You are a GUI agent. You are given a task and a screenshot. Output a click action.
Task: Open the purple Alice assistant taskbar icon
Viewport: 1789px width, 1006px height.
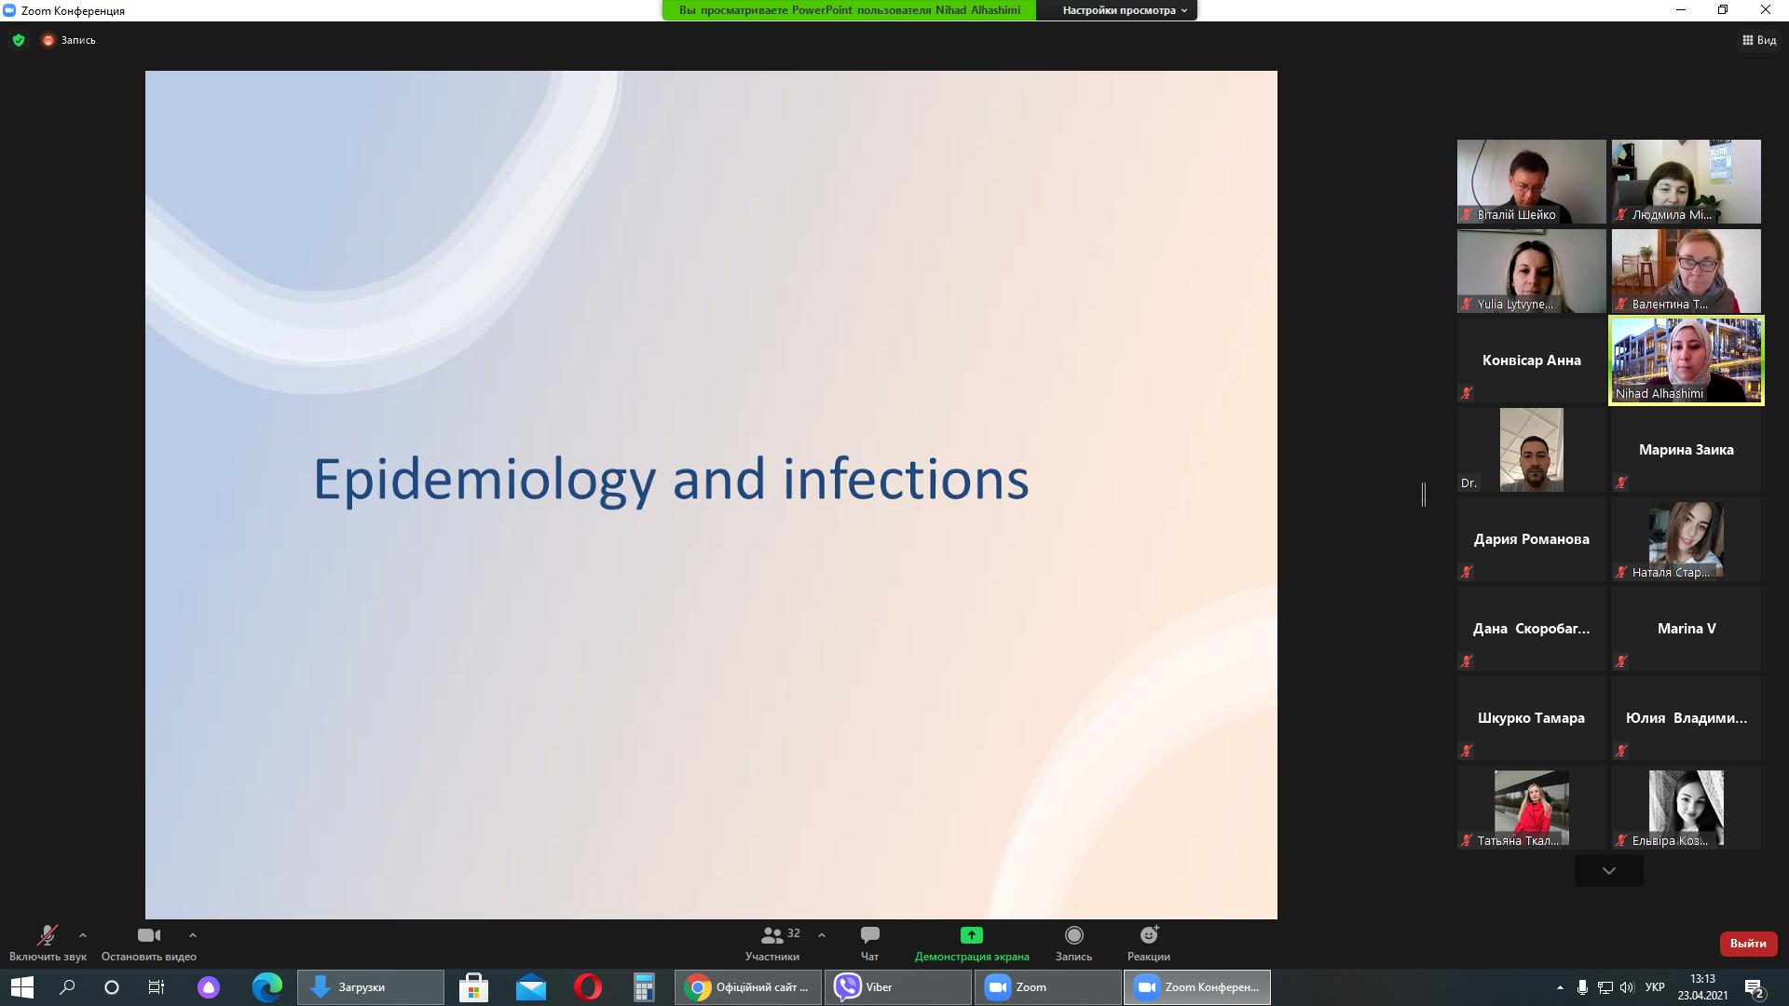(x=209, y=987)
